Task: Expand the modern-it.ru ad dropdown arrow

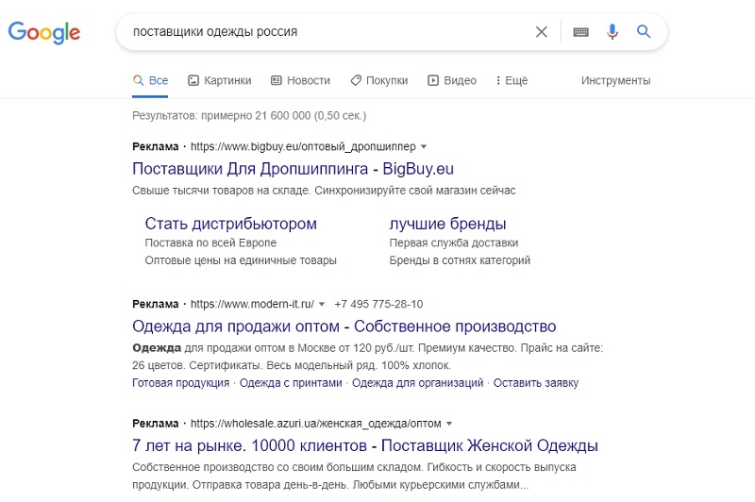Action: pos(322,304)
